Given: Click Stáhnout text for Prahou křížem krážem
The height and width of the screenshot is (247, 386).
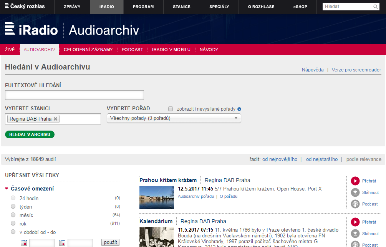Looking at the screenshot, I should click(x=371, y=192).
